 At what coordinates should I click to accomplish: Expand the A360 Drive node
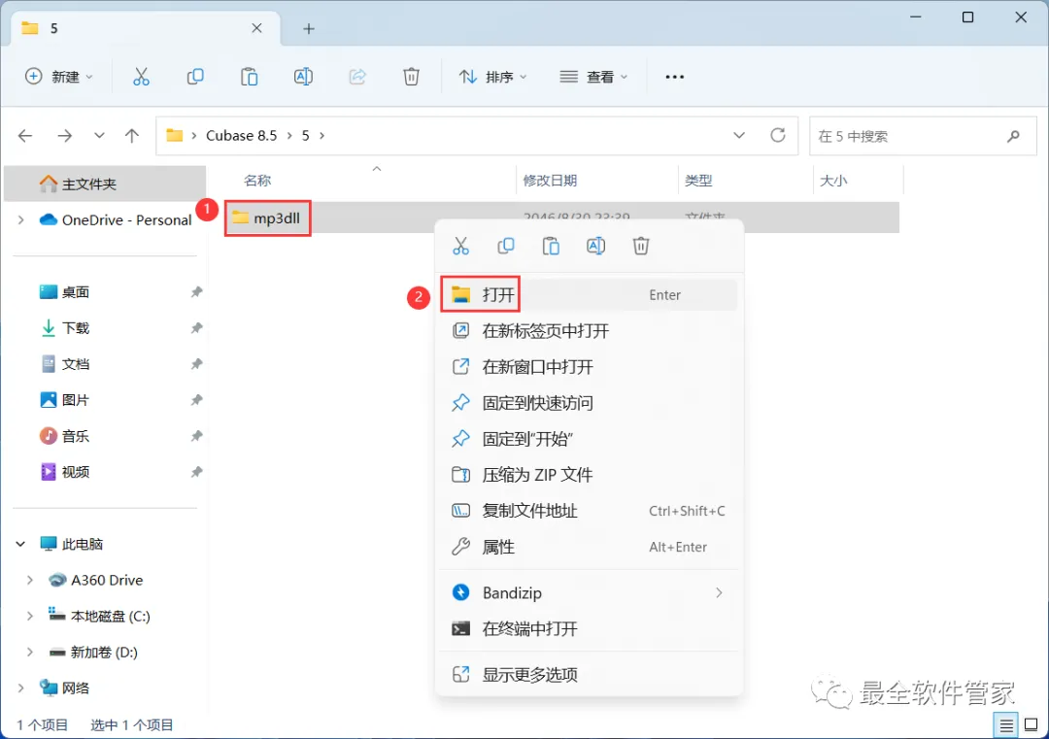point(30,581)
